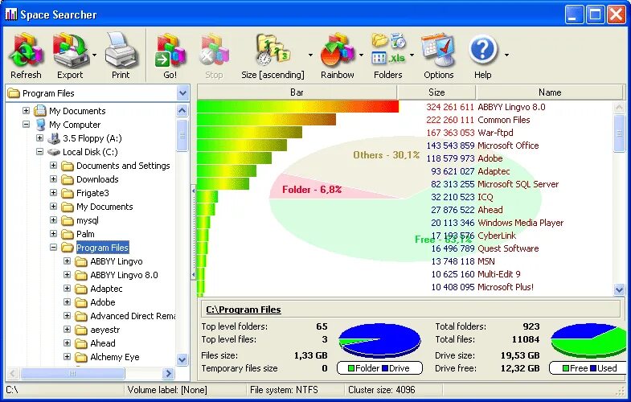Viewport: 631px width, 402px height.
Task: Click the Free/Used drive pie chart
Action: click(588, 341)
